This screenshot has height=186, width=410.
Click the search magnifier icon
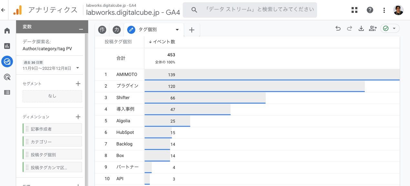coord(194,10)
